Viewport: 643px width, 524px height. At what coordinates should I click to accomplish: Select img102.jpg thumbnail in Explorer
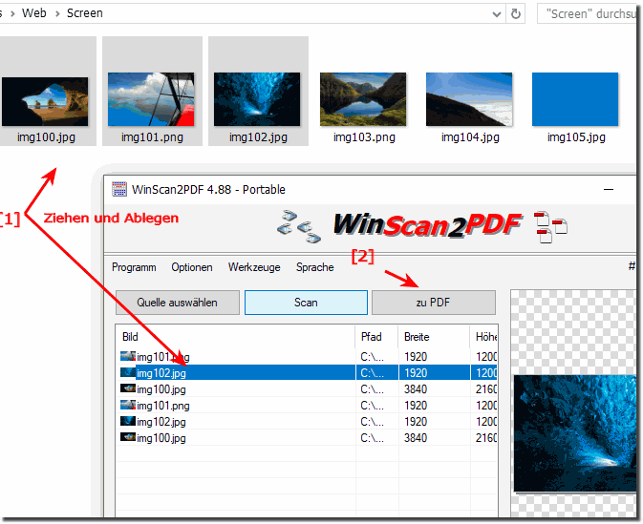pos(257,99)
